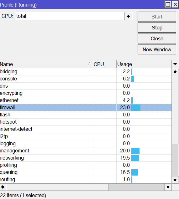Click the CPU total input field
The image size is (179, 199).
70,16
